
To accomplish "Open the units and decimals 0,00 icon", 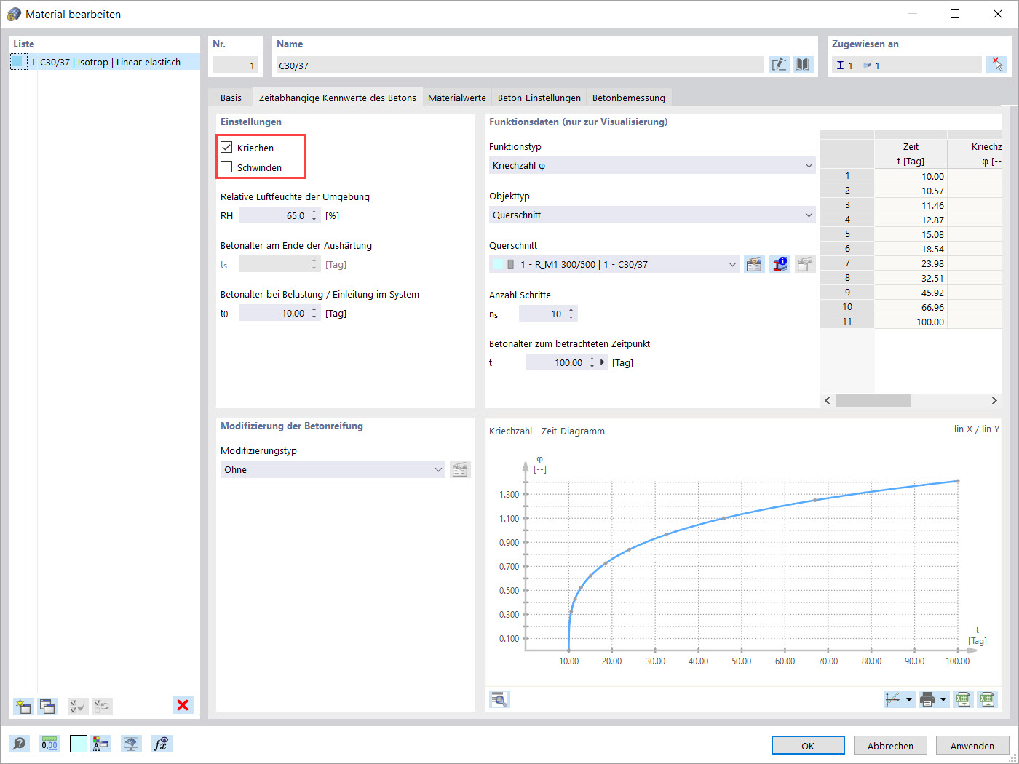I will [49, 744].
